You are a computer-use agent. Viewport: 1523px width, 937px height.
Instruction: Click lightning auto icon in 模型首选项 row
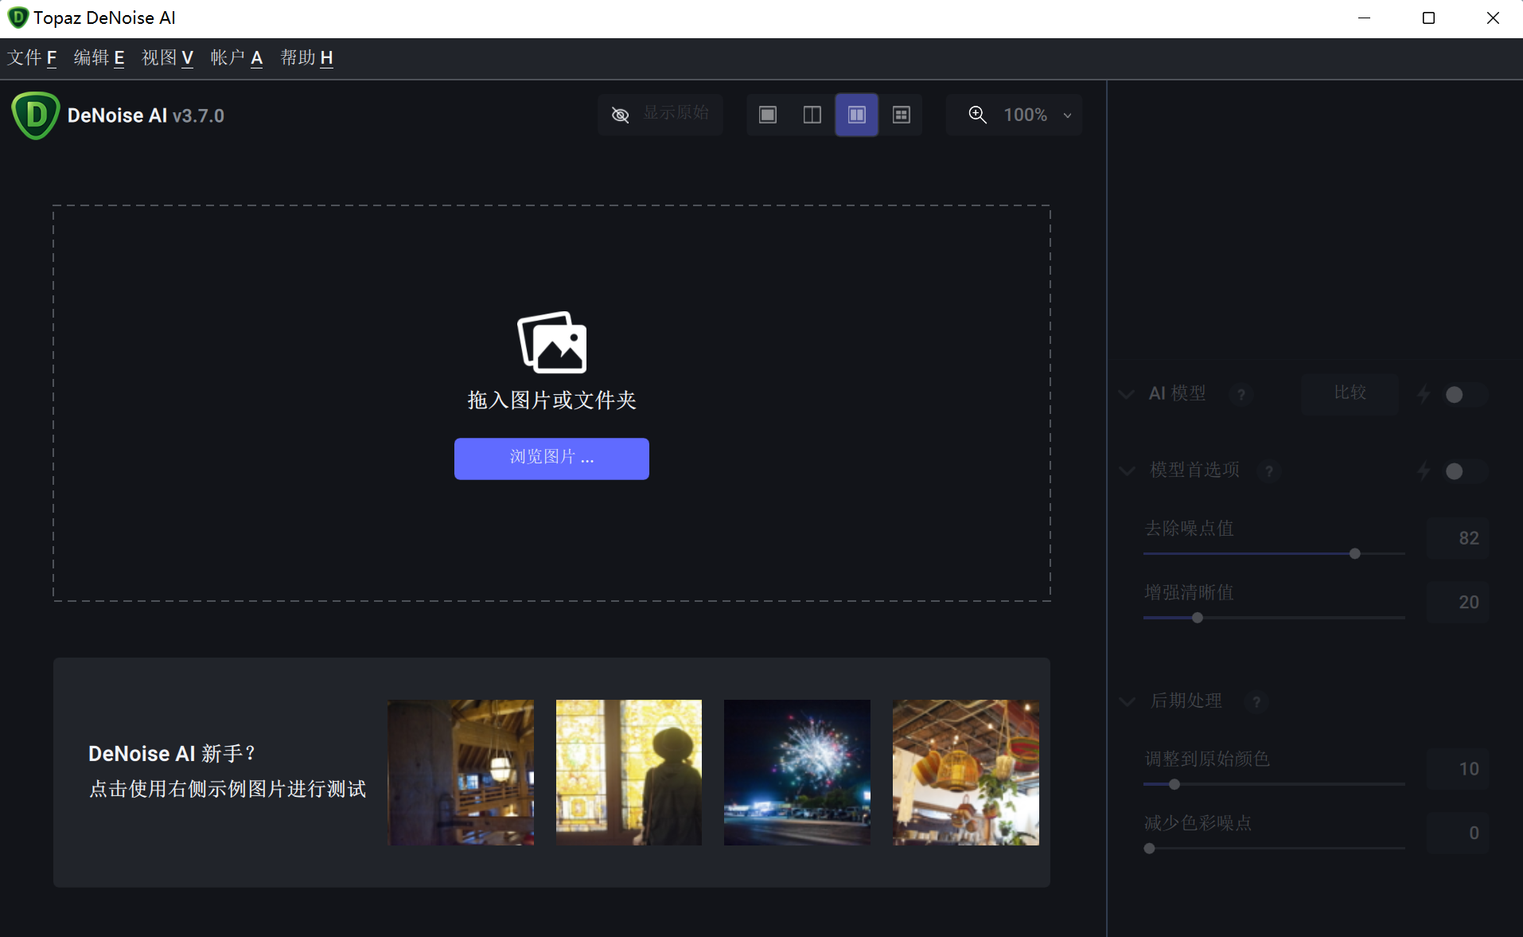[1424, 471]
